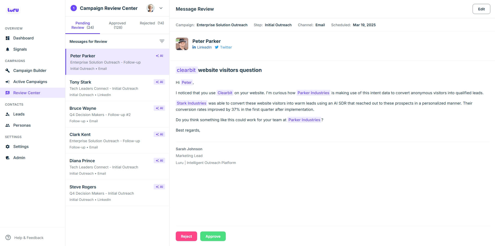The image size is (495, 246).
Task: Reject the message
Action: coord(186,236)
